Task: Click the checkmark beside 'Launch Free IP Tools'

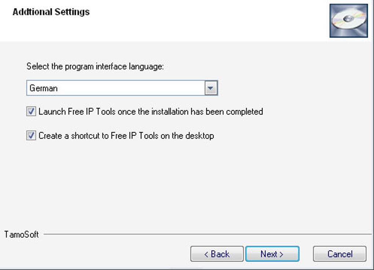Action: pyautogui.click(x=31, y=112)
